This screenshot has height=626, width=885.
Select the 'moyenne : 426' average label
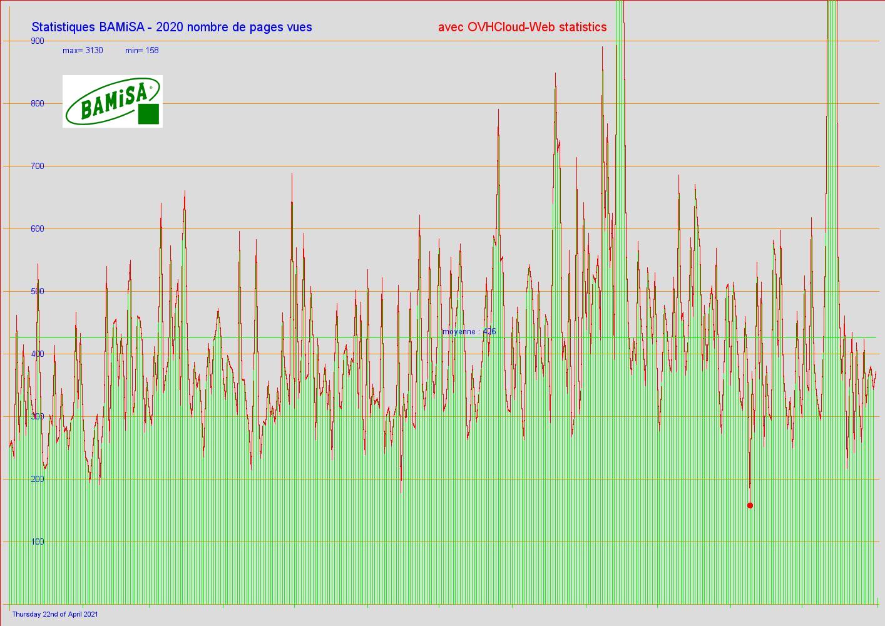click(469, 331)
